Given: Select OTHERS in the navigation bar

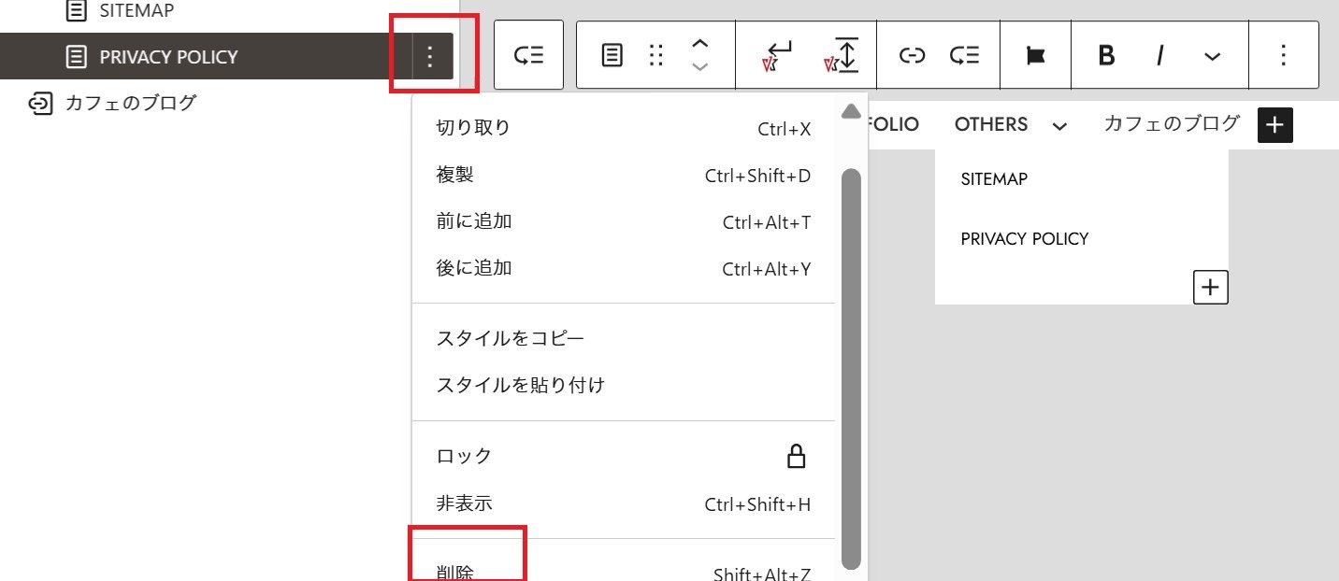Looking at the screenshot, I should [x=991, y=124].
